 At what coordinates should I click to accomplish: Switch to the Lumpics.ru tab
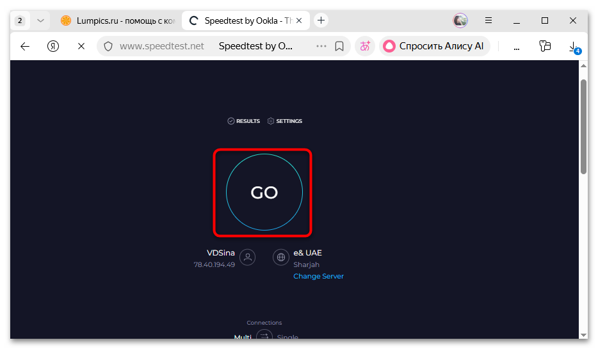pos(118,20)
